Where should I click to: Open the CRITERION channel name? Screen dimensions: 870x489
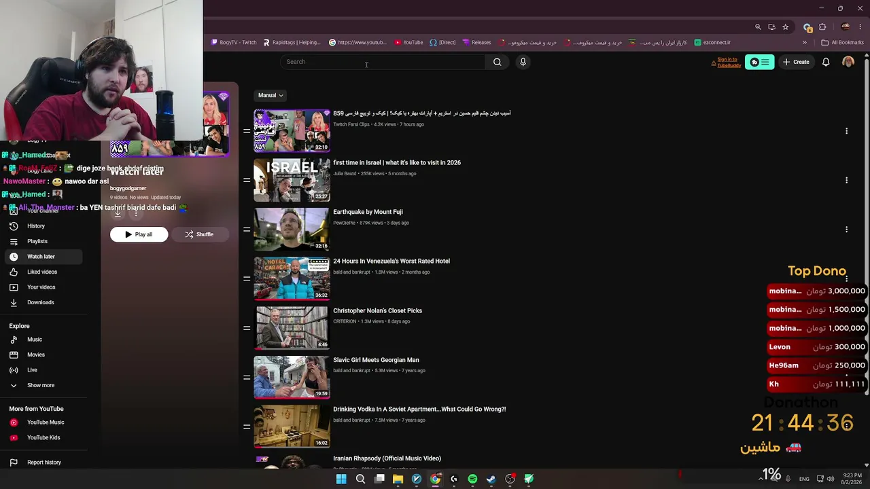[x=345, y=321]
